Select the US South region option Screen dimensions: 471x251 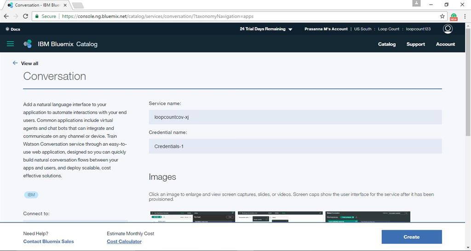[362, 29]
